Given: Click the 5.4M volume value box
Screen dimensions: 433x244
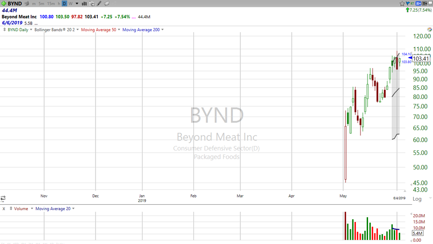Looking at the screenshot, I should click(x=417, y=233).
